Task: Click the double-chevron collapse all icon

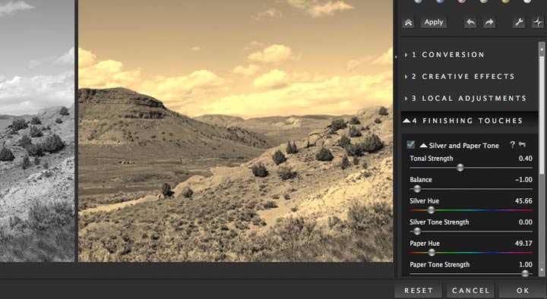Action: tap(408, 23)
